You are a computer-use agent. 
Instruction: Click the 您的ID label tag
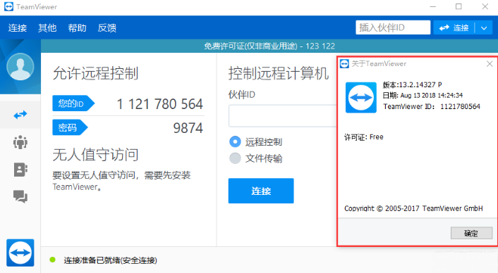(x=73, y=103)
